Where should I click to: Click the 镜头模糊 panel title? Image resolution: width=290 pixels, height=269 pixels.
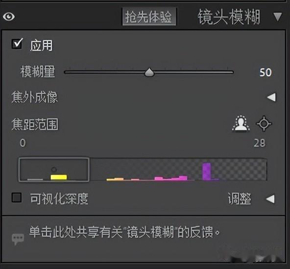click(229, 17)
